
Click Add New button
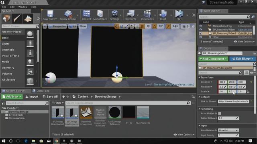(x=12, y=97)
